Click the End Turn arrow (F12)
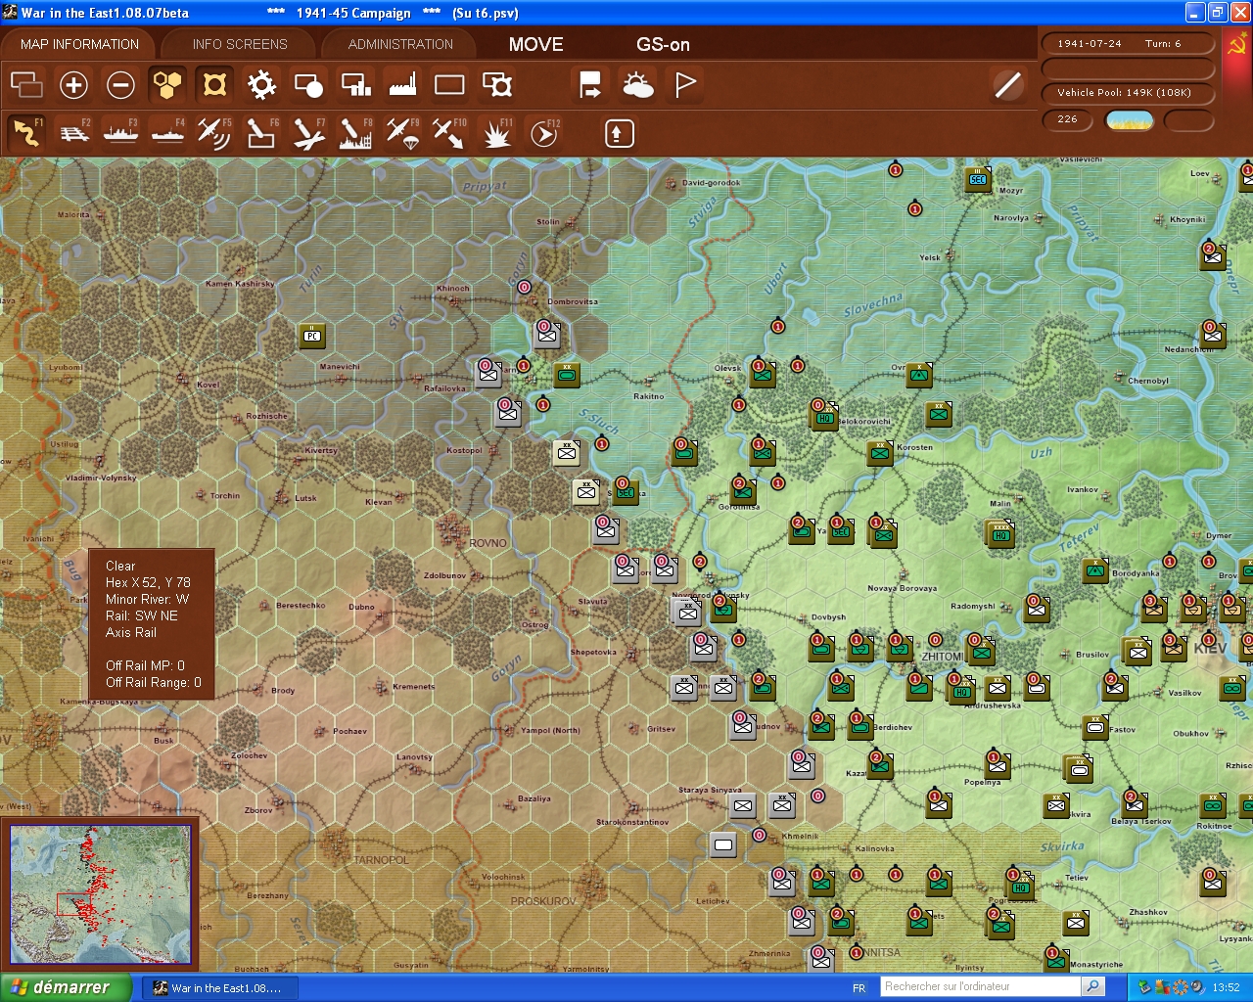This screenshot has width=1253, height=1002. coord(544,133)
